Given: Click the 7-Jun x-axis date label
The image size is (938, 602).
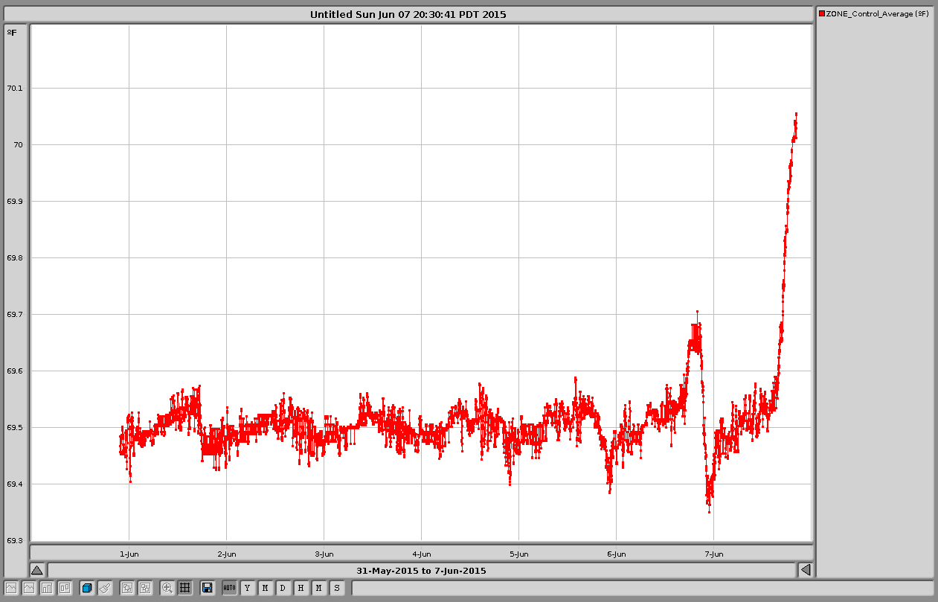Looking at the screenshot, I should coord(714,554).
